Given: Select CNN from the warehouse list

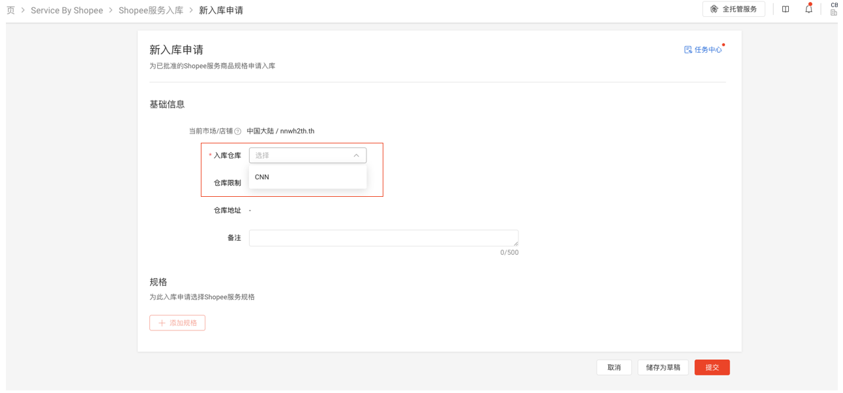Looking at the screenshot, I should (308, 177).
